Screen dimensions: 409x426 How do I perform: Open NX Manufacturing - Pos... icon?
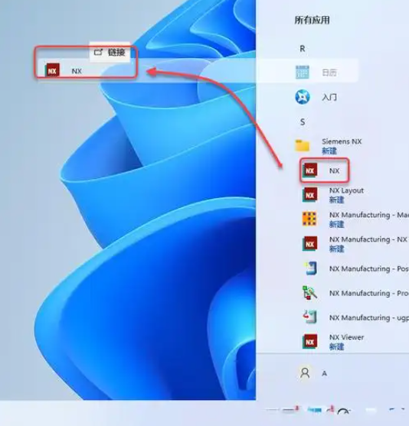point(310,268)
